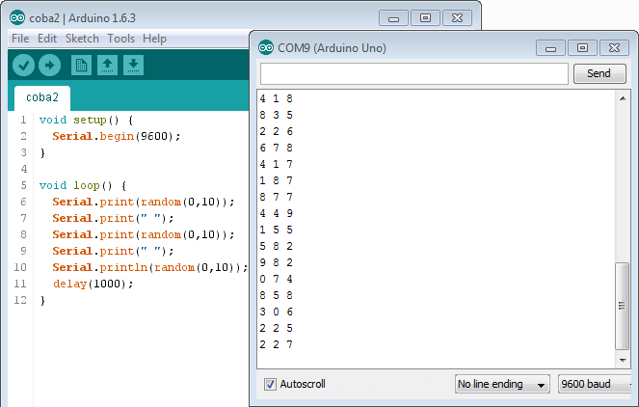Click serial output row '2 2 5'
The image size is (639, 407).
(277, 328)
